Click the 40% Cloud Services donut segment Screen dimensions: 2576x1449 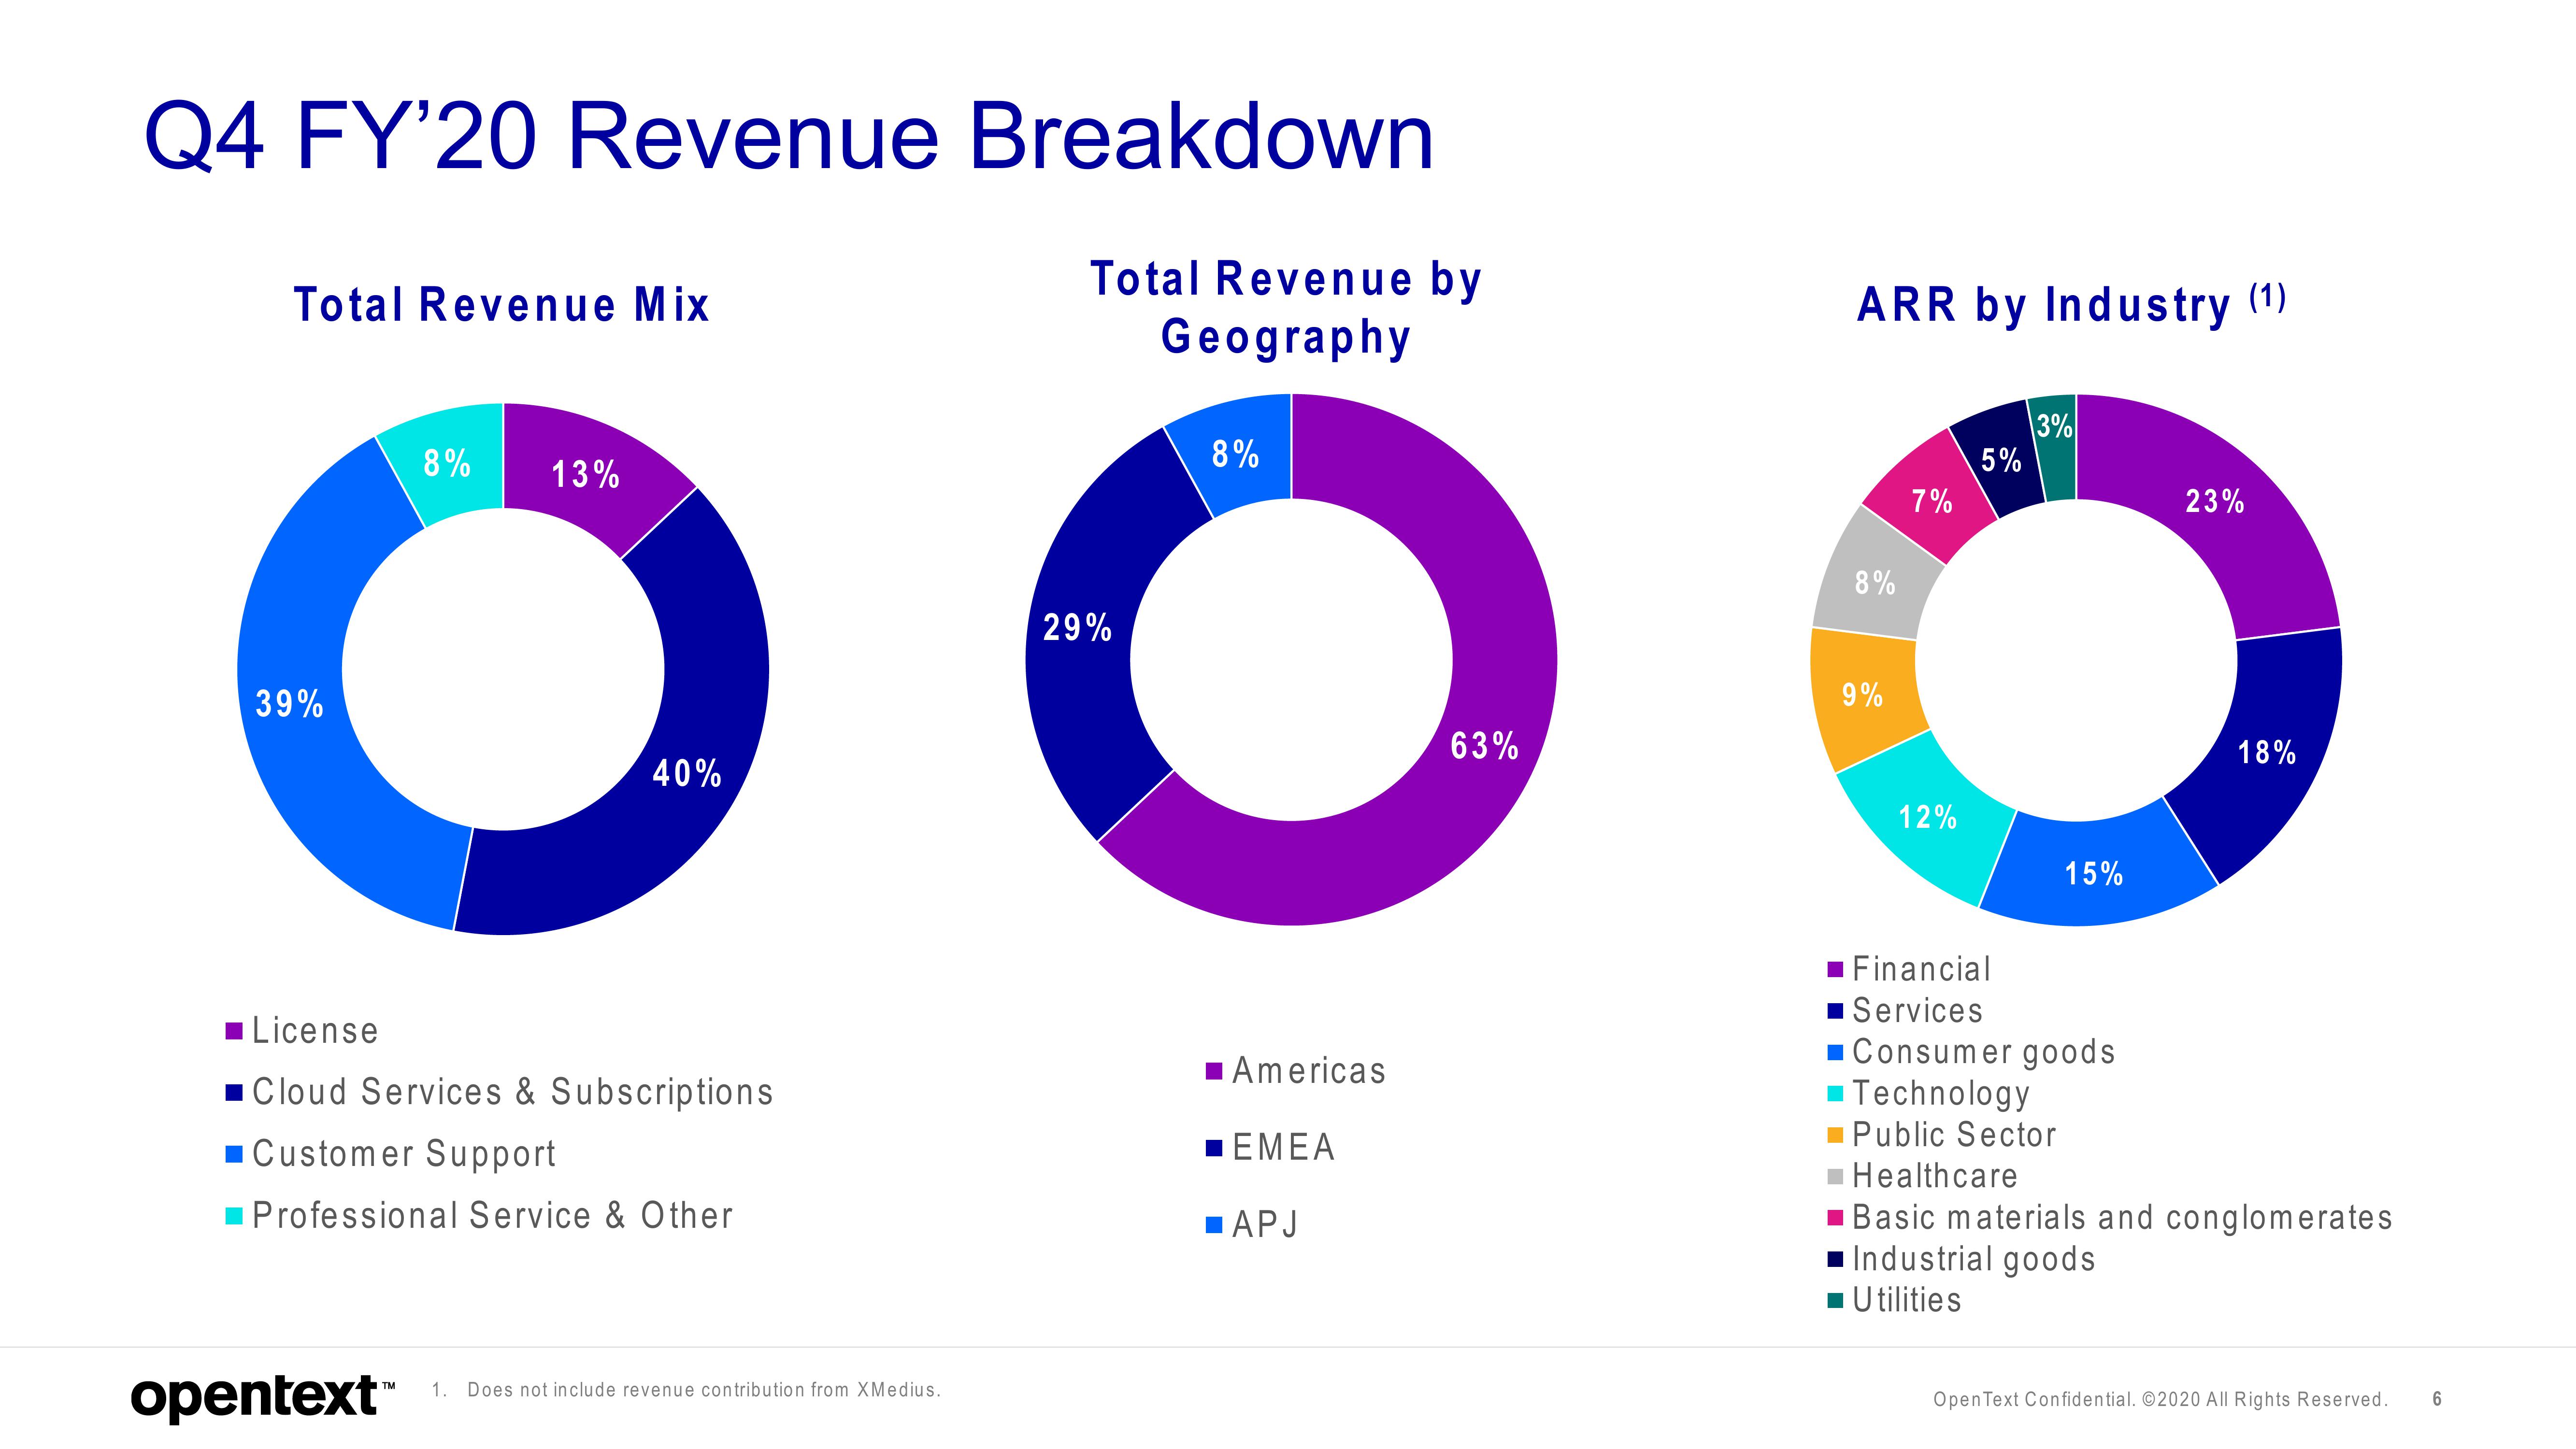(x=688, y=772)
